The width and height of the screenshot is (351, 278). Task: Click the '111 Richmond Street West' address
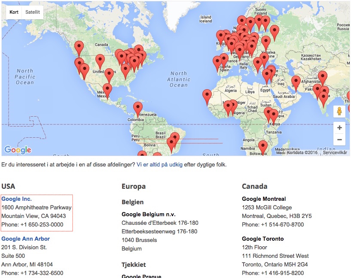275,256
